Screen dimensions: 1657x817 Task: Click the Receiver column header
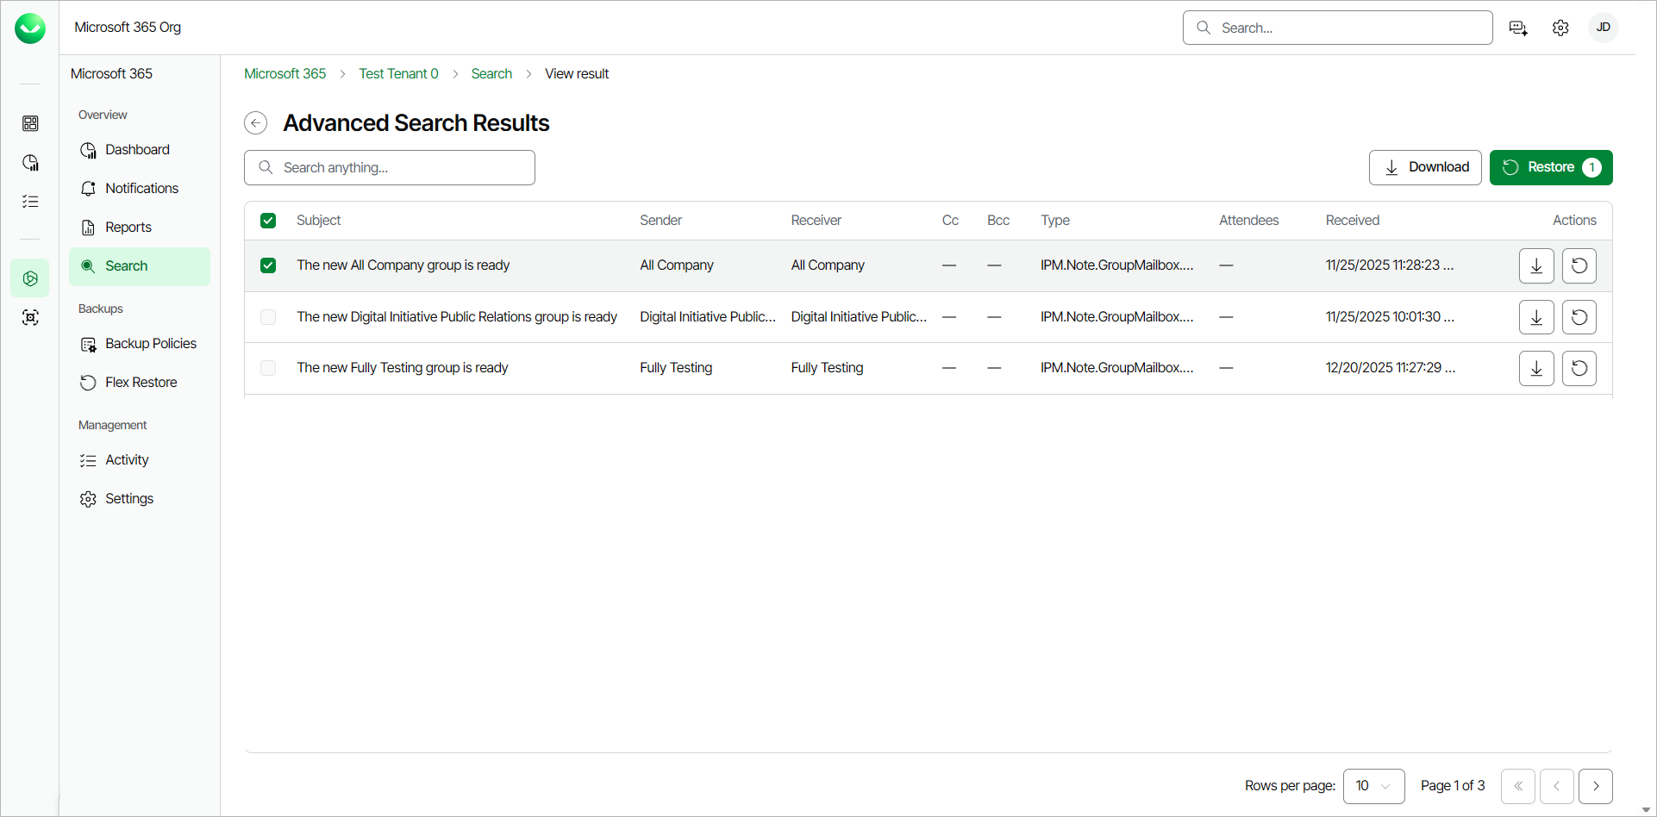tap(816, 221)
